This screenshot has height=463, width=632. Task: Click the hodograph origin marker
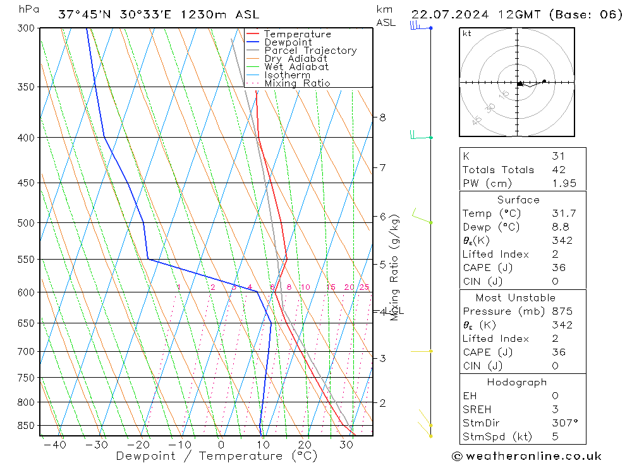click(x=520, y=84)
